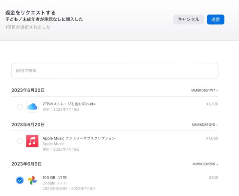The image size is (239, 196).
Task: Click the 子ども／未成年者が承認なしに購入した reason text
Action: 44,19
